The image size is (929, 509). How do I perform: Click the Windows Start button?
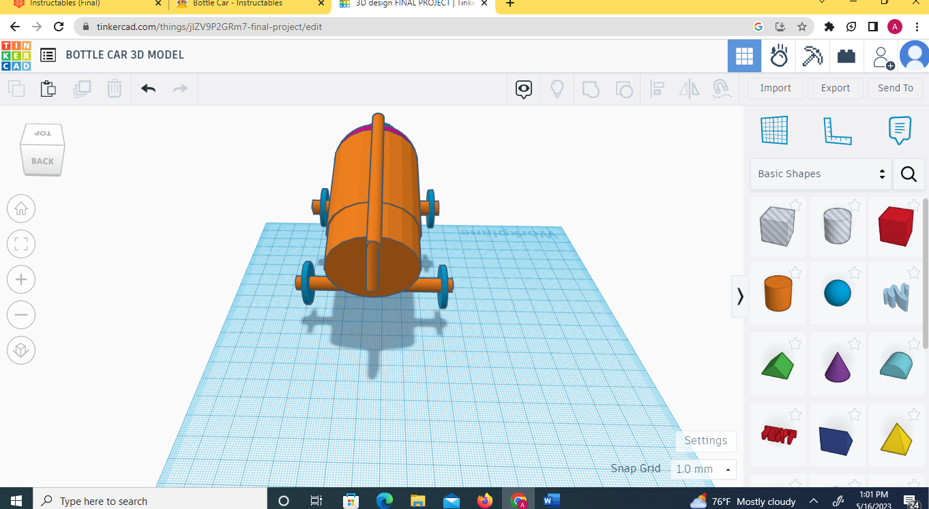click(x=16, y=502)
